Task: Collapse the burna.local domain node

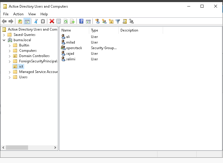Action: point(4,40)
